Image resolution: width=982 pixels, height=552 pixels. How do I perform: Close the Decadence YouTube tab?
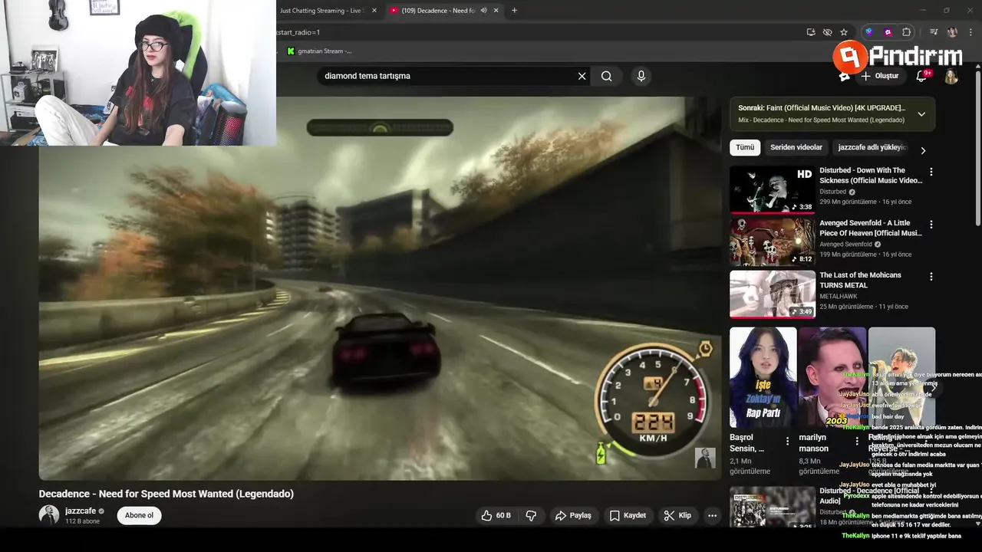pos(496,10)
